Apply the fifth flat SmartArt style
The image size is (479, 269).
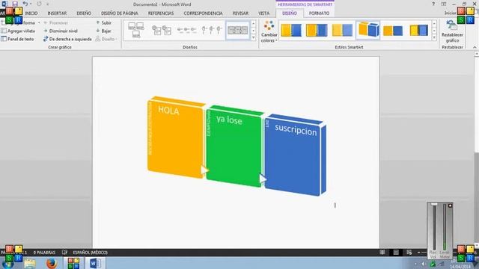pyautogui.click(x=393, y=30)
